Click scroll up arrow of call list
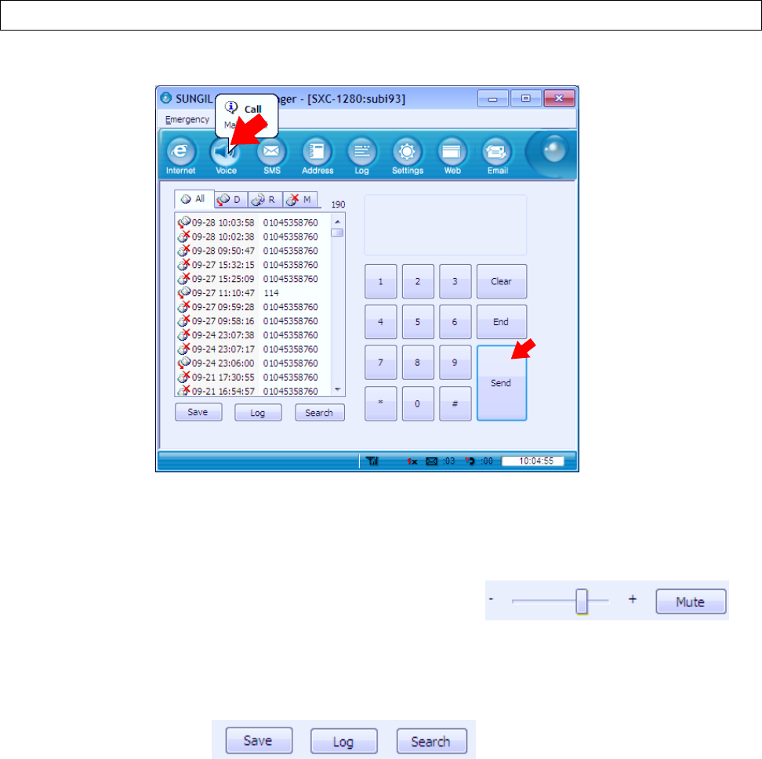The image size is (762, 759). [337, 222]
